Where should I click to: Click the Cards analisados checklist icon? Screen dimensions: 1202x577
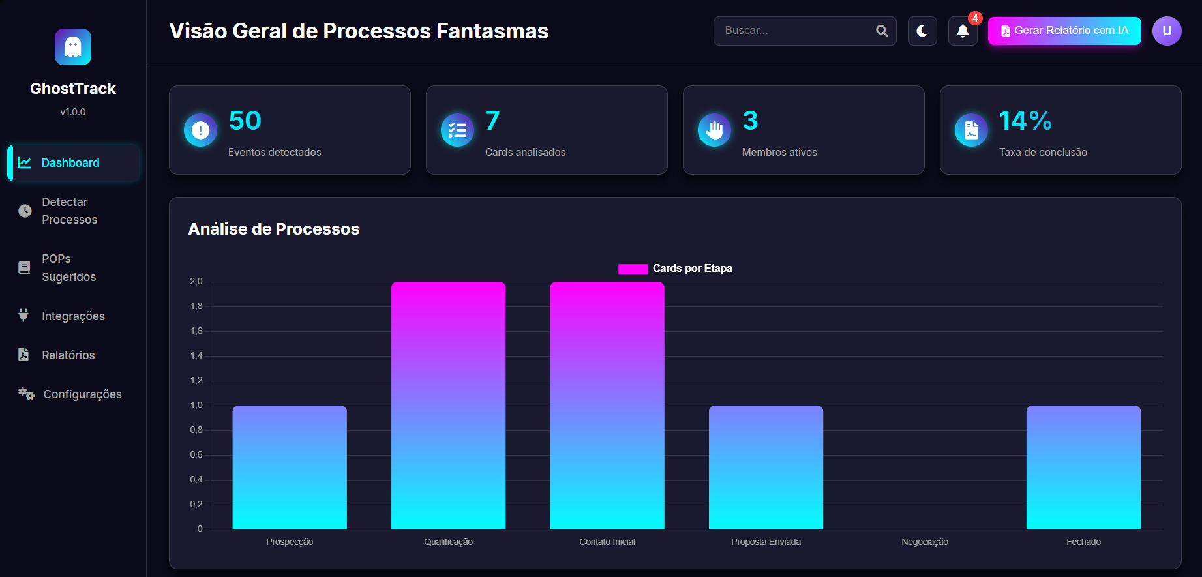(x=457, y=130)
